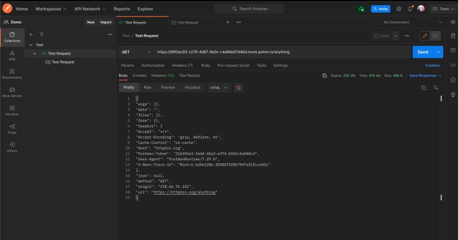458x240 pixels.
Task: Click the Invite button
Action: coord(381,9)
